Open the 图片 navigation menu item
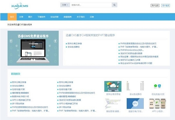This screenshot has width=175, height=120. tap(30, 17)
